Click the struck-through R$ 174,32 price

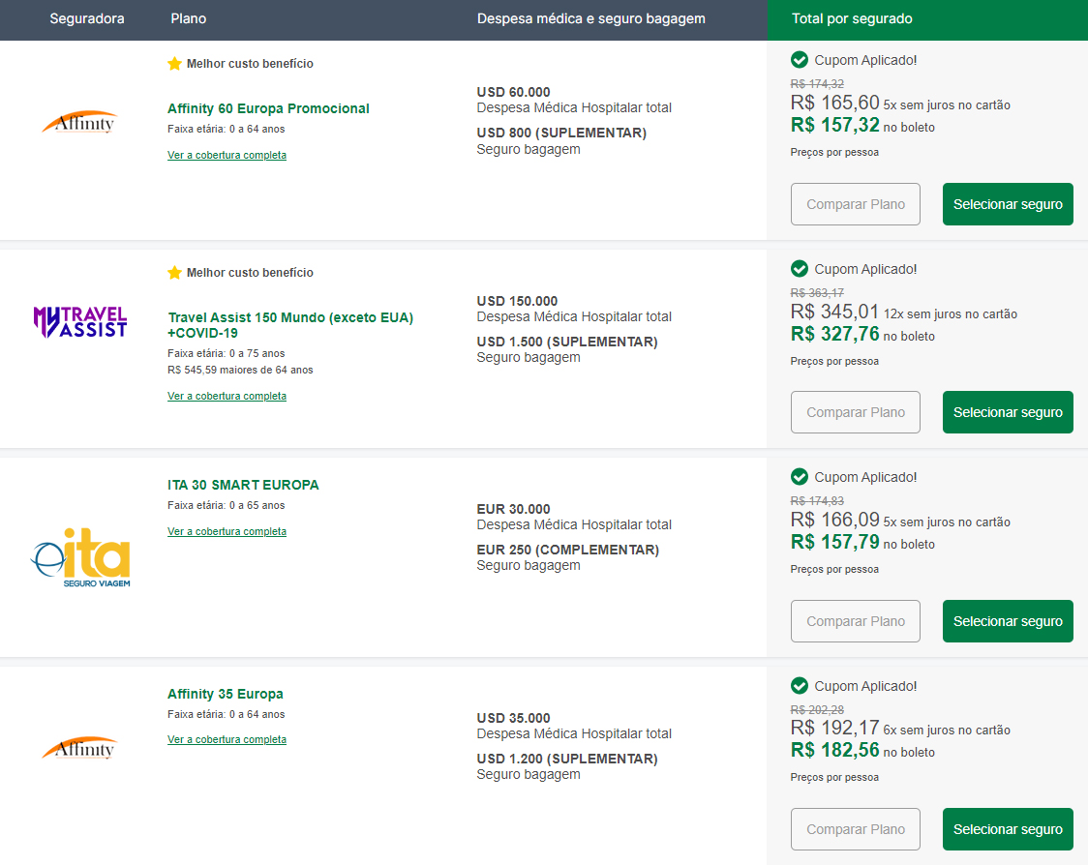point(817,83)
